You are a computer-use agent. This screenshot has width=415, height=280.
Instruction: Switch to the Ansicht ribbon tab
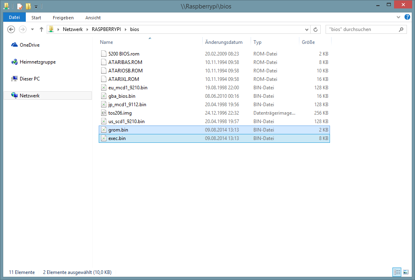pyautogui.click(x=93, y=18)
